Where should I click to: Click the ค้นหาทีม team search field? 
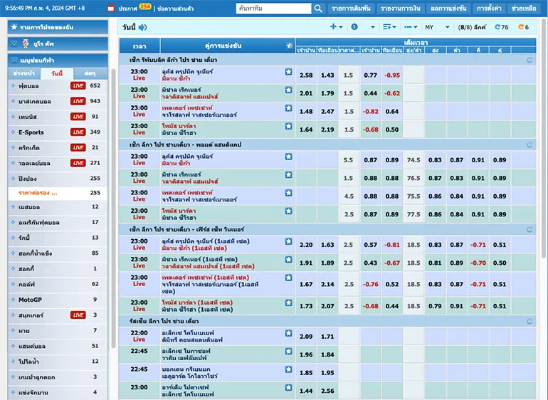274,9
